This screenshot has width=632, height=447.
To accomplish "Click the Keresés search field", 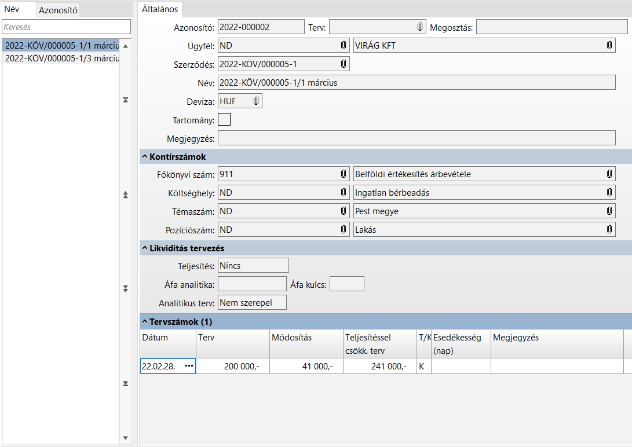I will pos(66,27).
